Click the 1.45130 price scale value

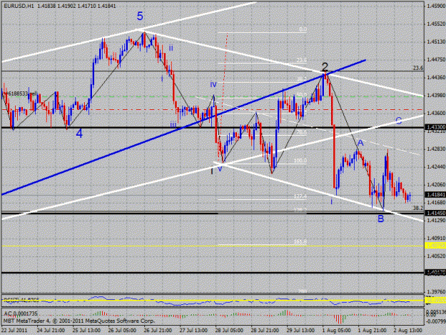click(x=436, y=42)
